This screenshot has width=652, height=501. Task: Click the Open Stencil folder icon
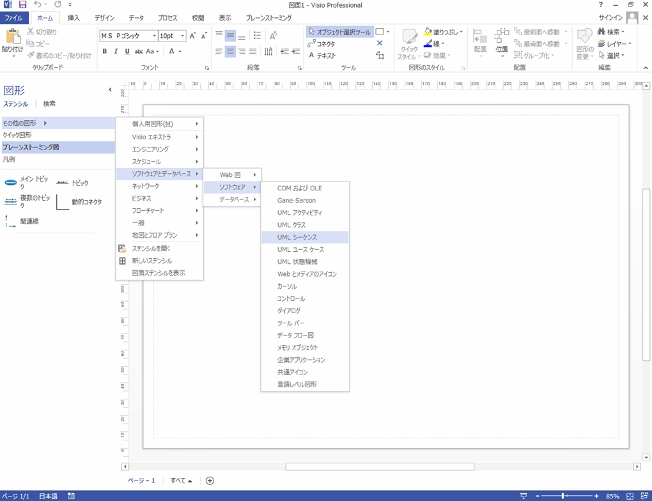123,249
